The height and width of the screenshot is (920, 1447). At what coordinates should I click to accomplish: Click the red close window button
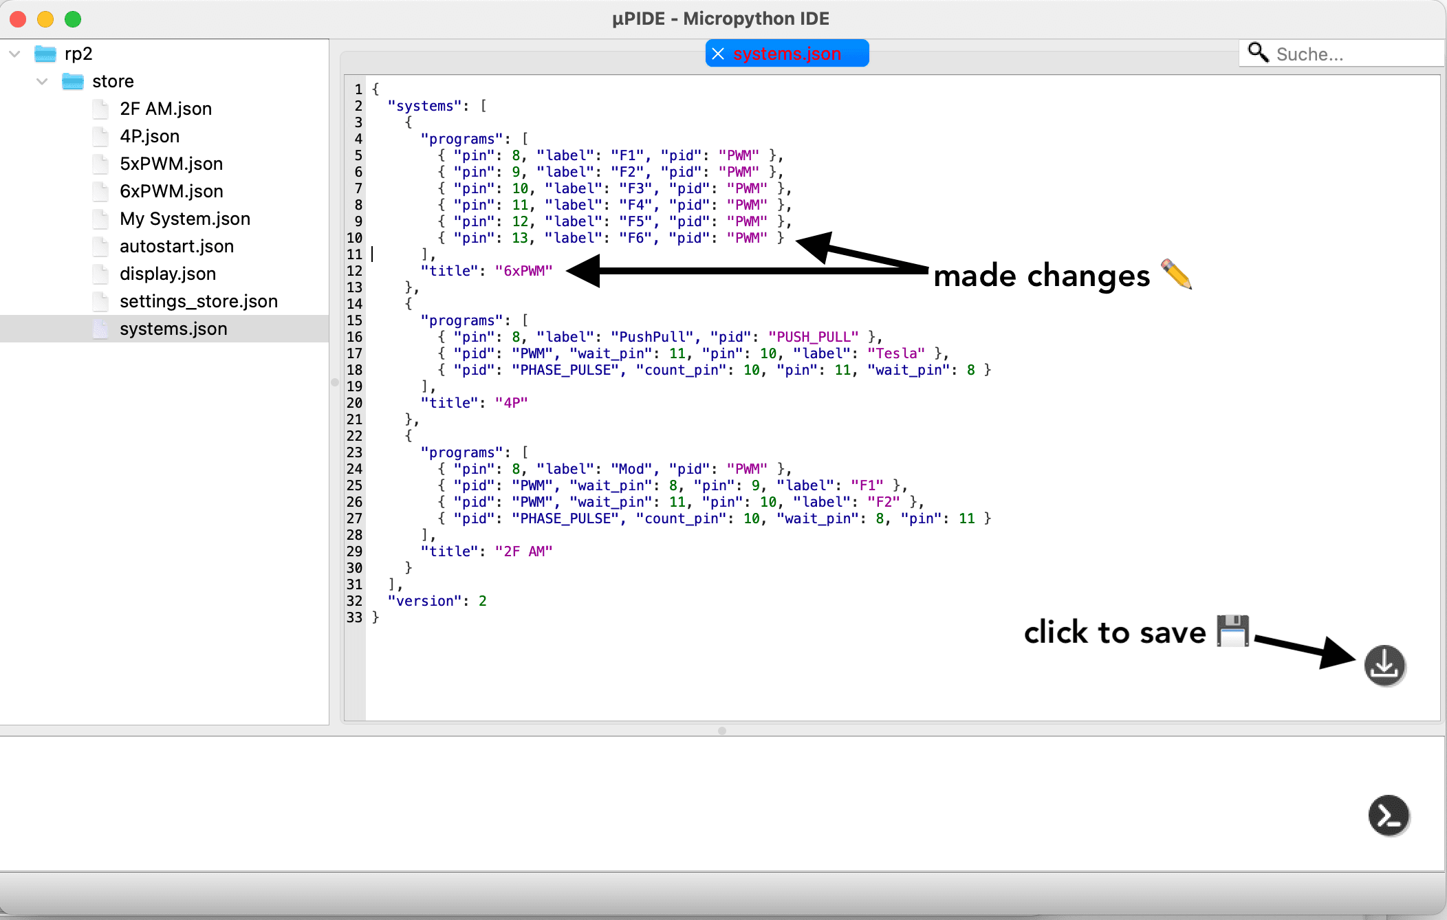pos(19,19)
